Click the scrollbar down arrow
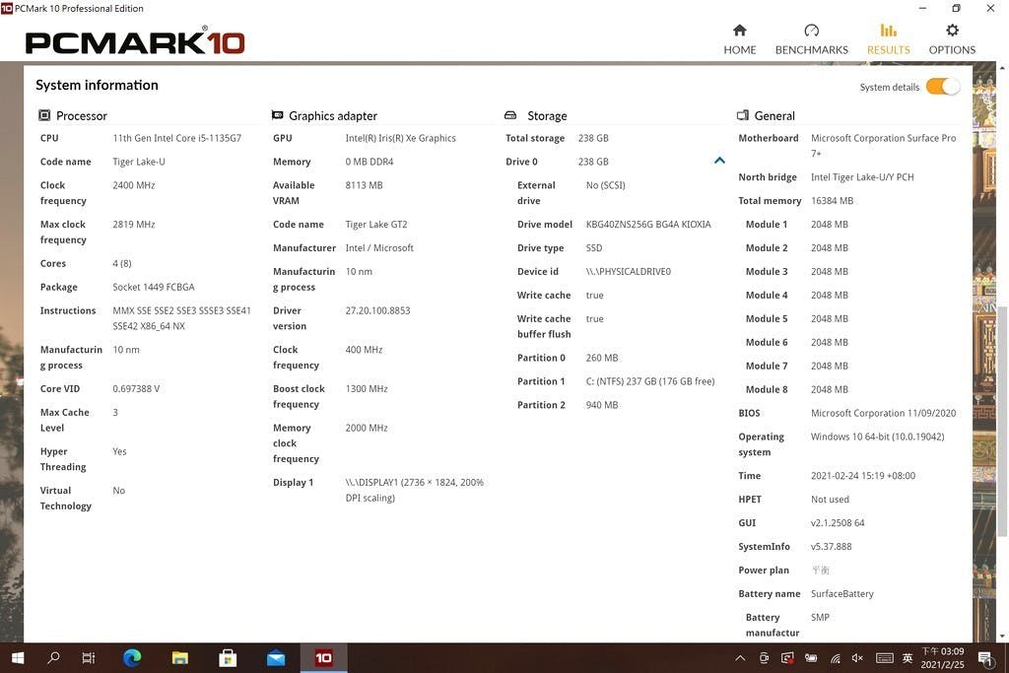 pyautogui.click(x=1002, y=636)
